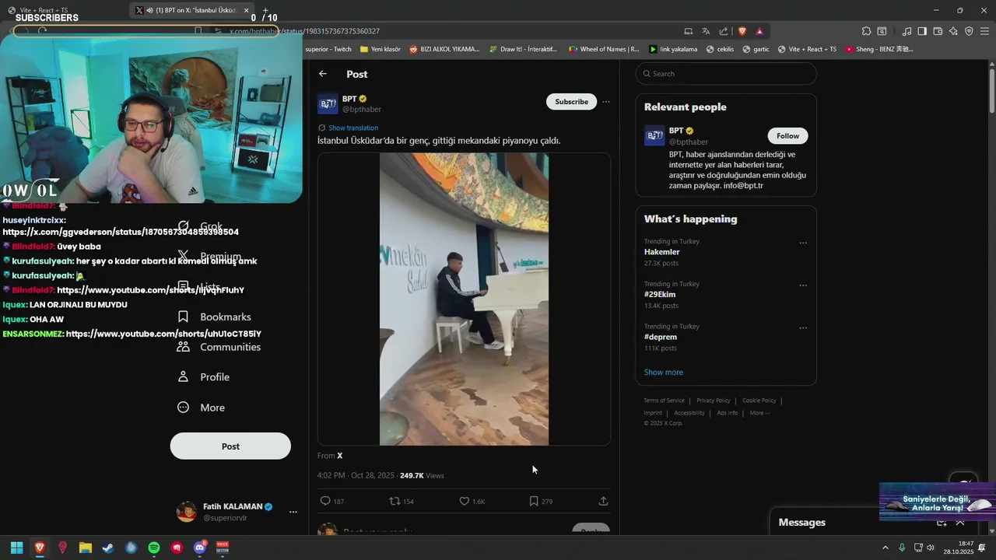996x560 pixels.
Task: Open the Hakemler trending topic
Action: pos(662,252)
